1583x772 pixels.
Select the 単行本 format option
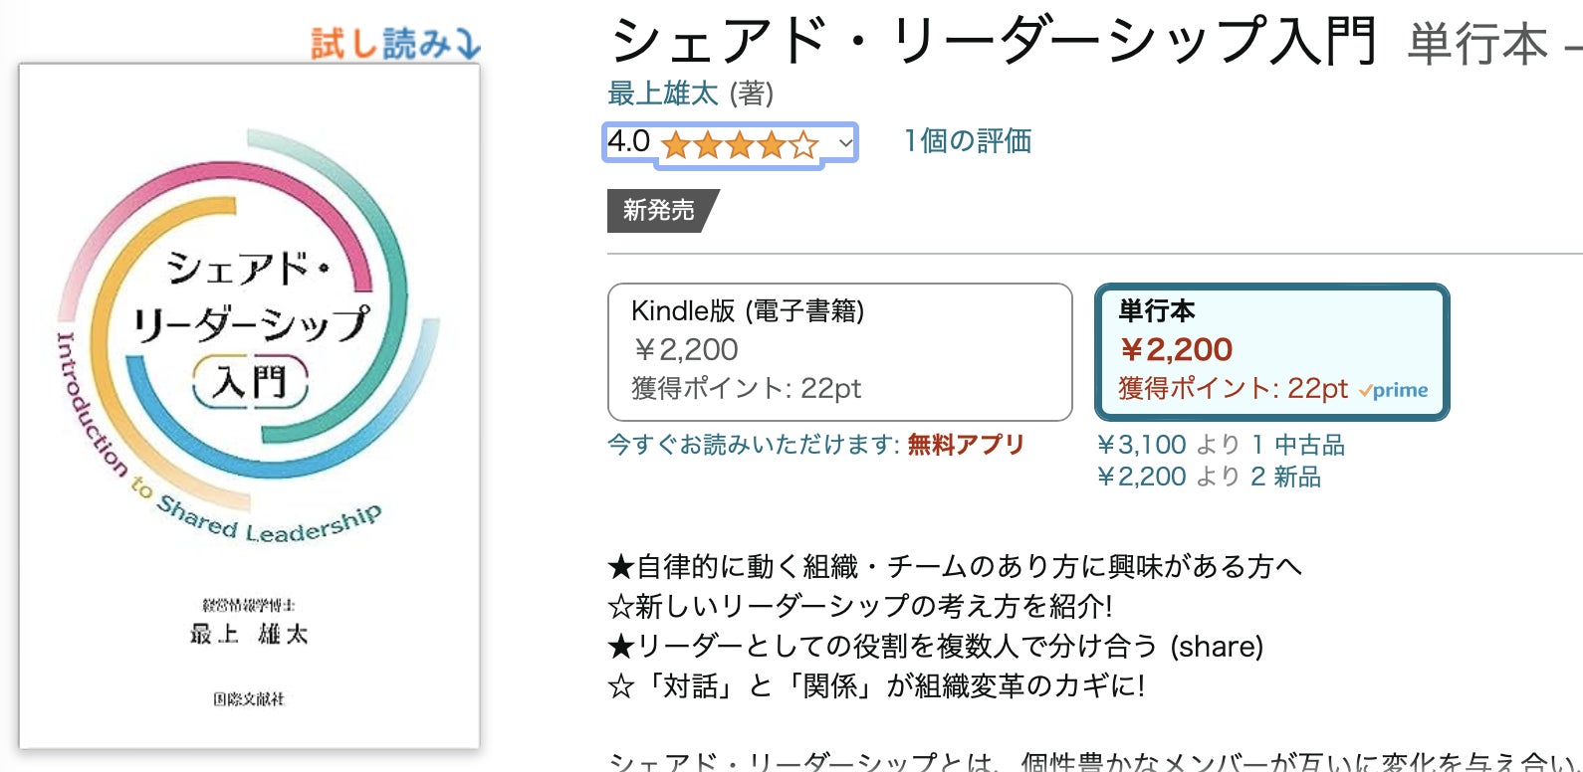click(x=1270, y=351)
